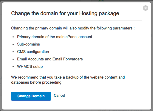Click the backup recommendation paragraph
This screenshot has width=153, height=111.
(x=68, y=80)
